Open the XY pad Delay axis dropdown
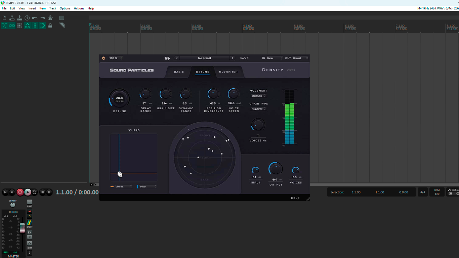This screenshot has height=258, width=459. pos(148,186)
